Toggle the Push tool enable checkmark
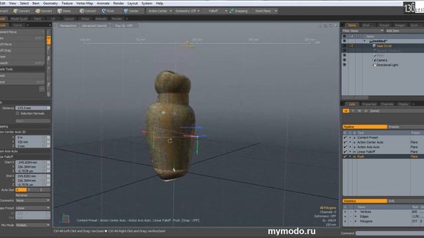This screenshot has width=424, height=238. (x=345, y=157)
